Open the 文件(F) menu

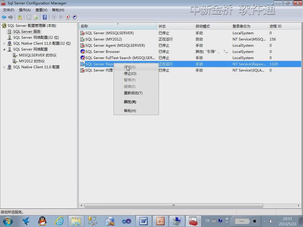point(9,10)
